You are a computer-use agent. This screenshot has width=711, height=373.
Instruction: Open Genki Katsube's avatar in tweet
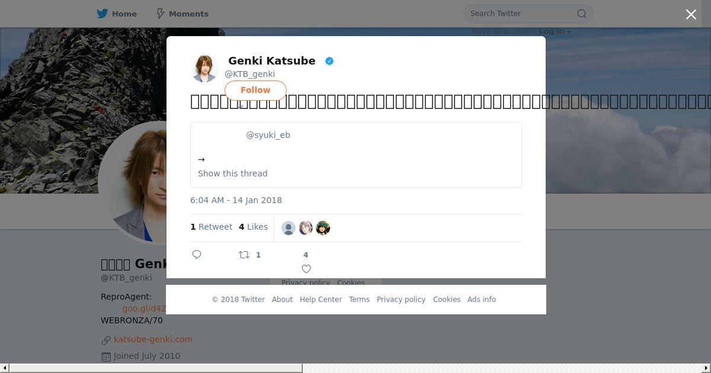(x=204, y=68)
